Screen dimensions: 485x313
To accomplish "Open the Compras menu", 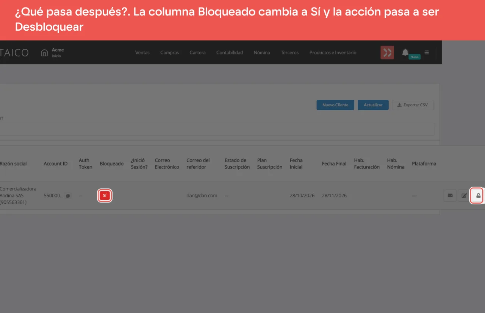I will click(x=169, y=53).
